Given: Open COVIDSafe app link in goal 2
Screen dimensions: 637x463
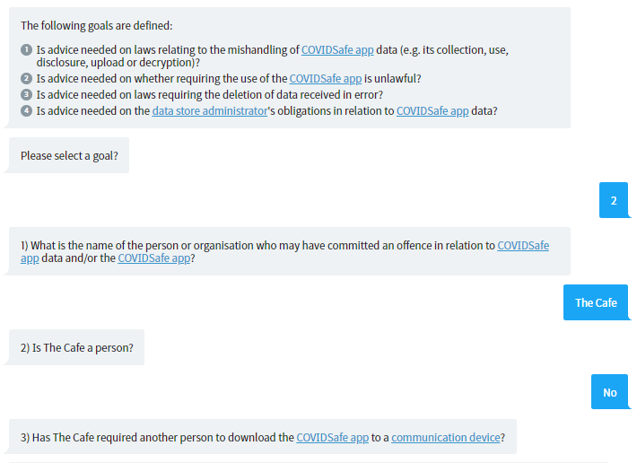Looking at the screenshot, I should coord(326,78).
